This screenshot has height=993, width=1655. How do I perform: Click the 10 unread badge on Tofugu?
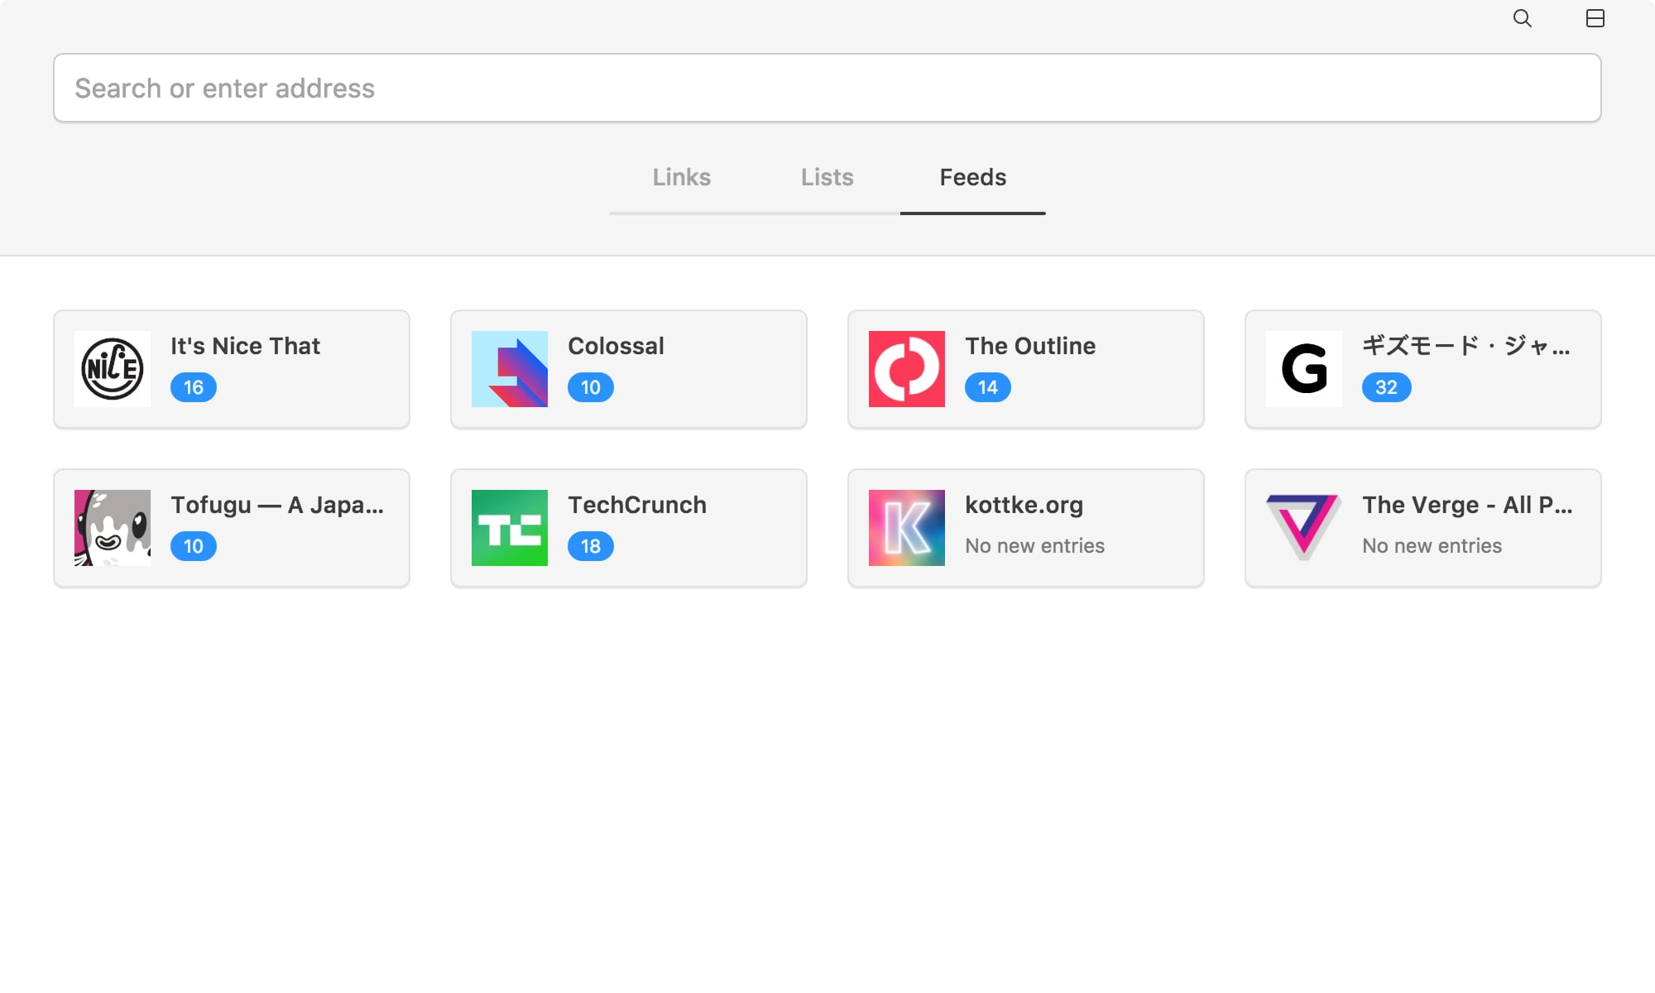[194, 546]
